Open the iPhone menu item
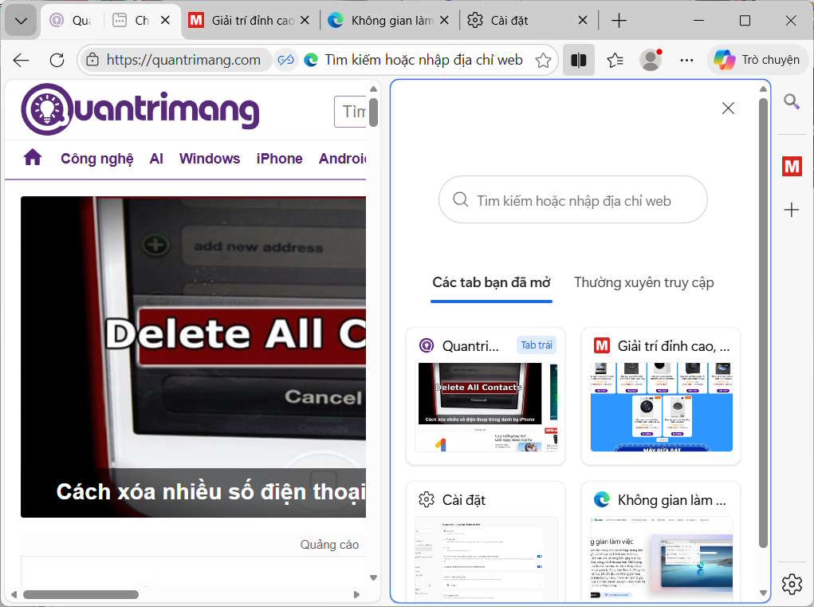 point(279,159)
